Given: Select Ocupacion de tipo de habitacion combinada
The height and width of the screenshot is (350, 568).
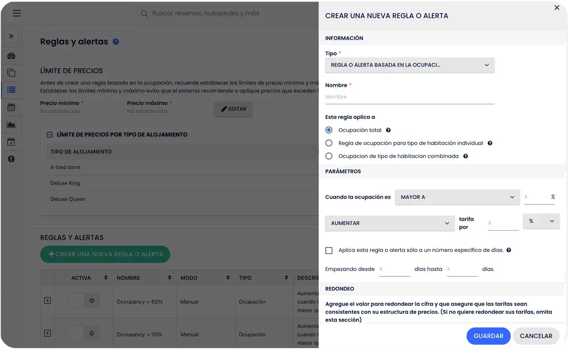Looking at the screenshot, I should [329, 156].
